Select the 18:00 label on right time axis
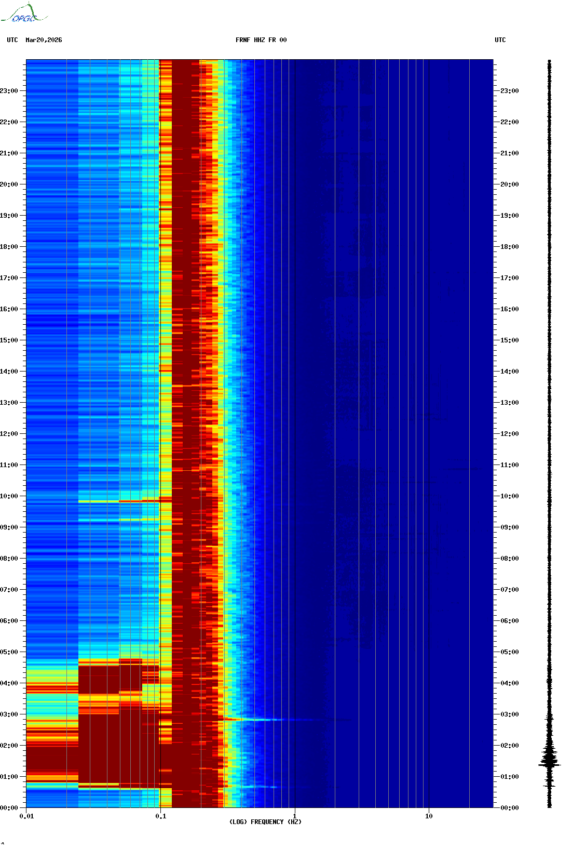Image resolution: width=572 pixels, height=849 pixels. [x=509, y=247]
